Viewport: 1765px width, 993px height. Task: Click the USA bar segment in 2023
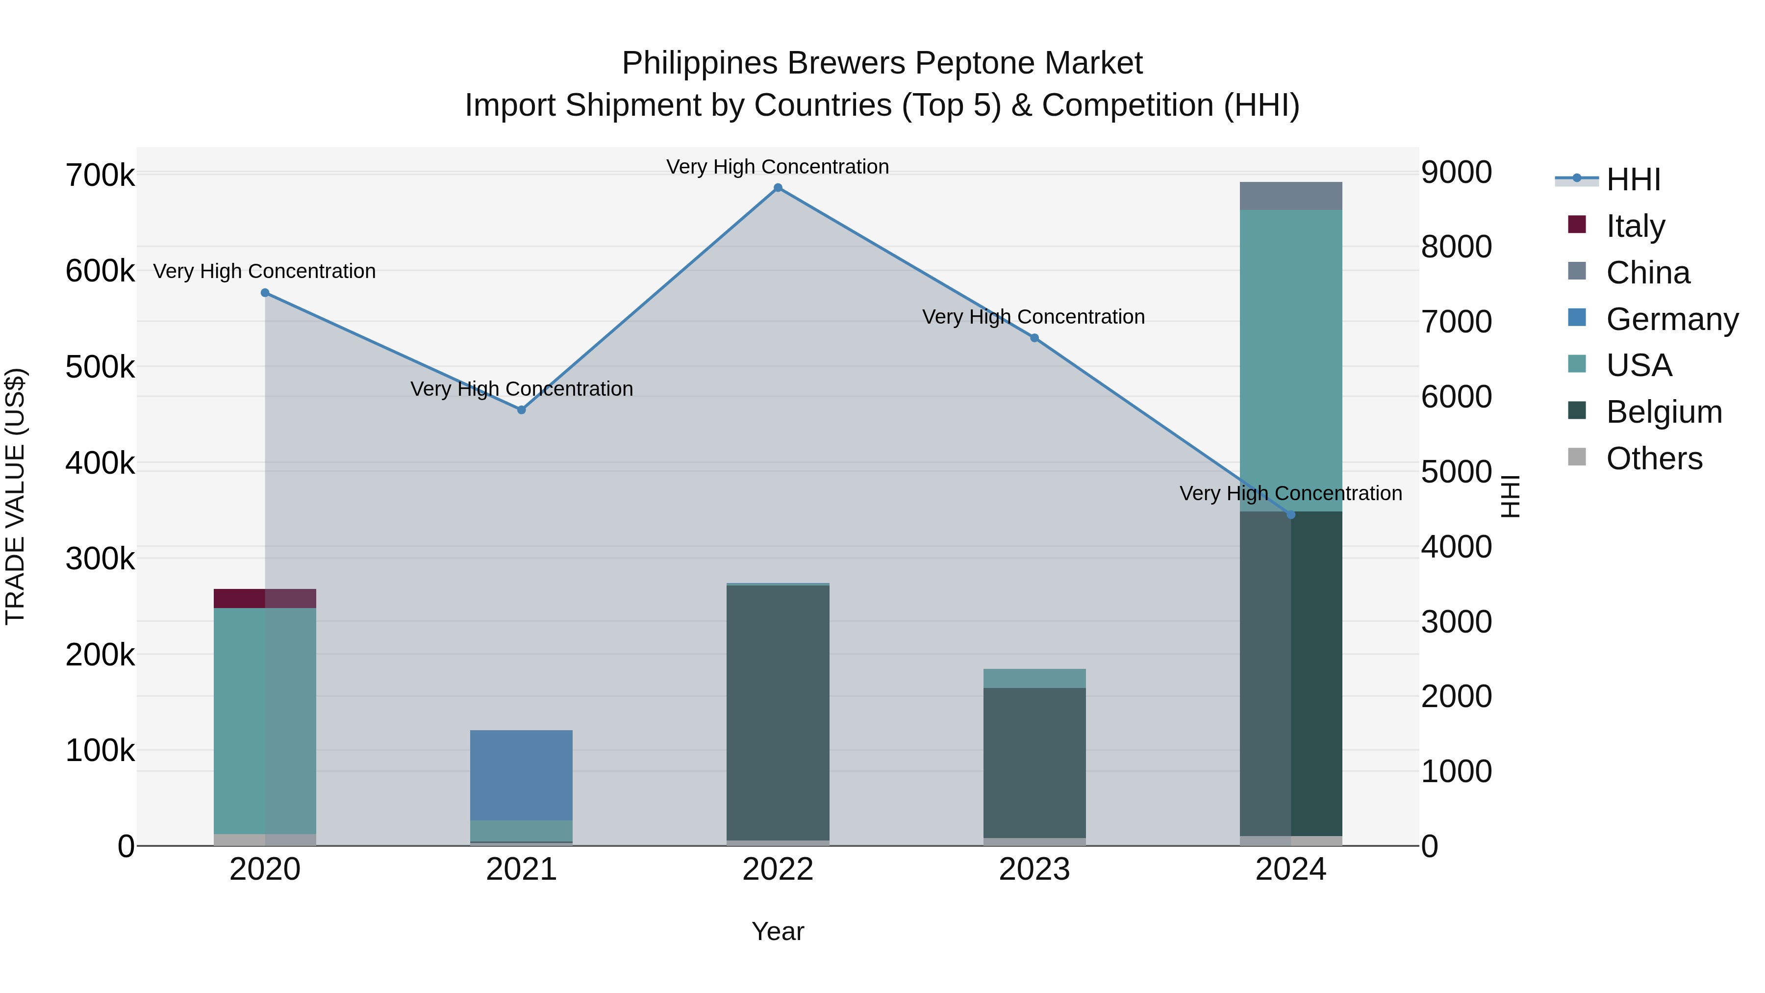[1034, 679]
